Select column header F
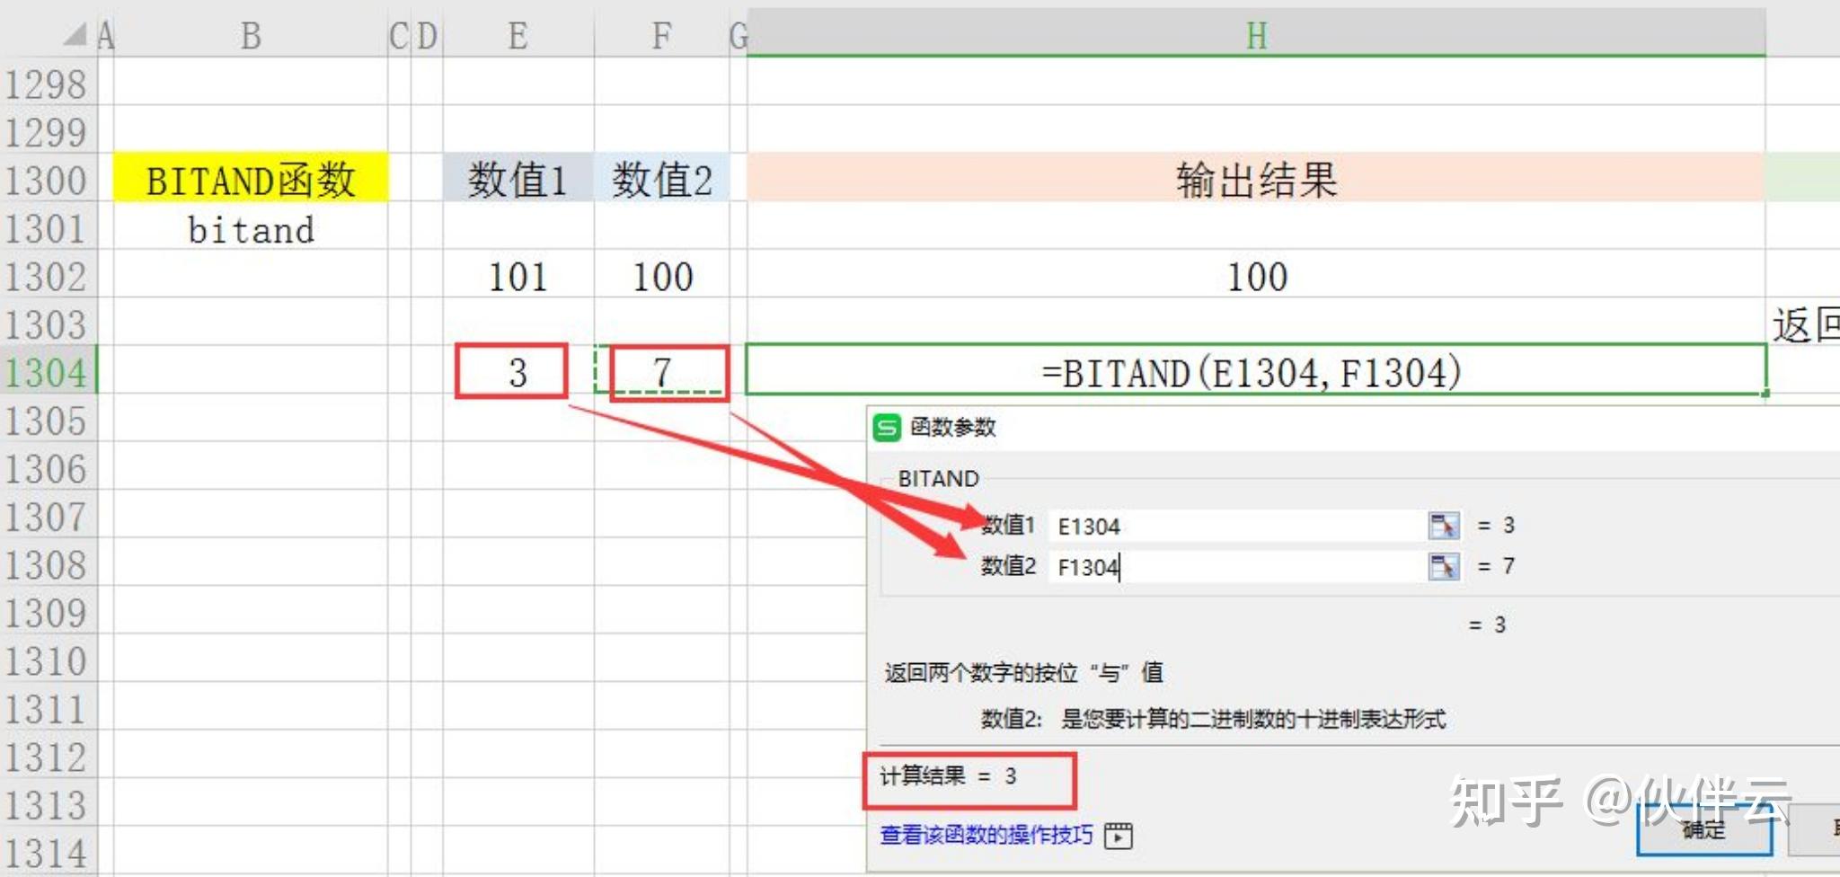The image size is (1840, 877). (662, 36)
